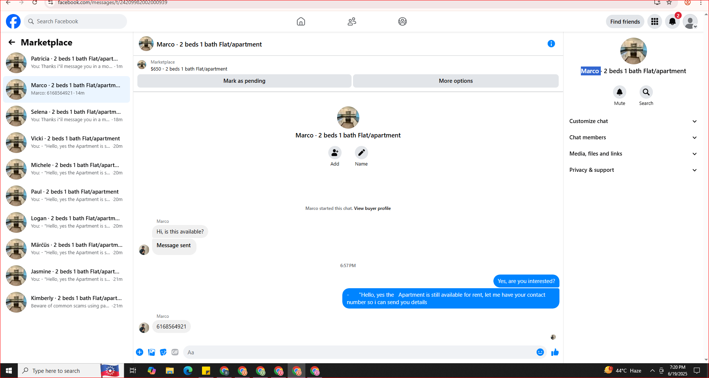This screenshot has height=378, width=709.
Task: Go back with the Marketplace back arrow
Action: (x=12, y=42)
